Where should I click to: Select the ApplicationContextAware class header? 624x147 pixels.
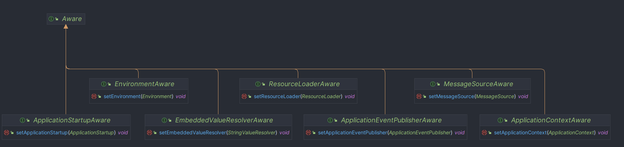[x=545, y=120]
